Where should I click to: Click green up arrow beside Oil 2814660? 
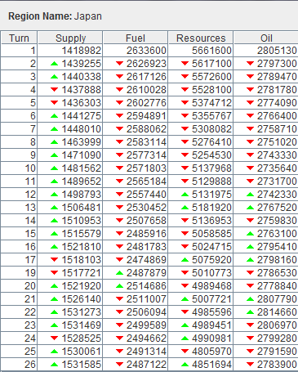coord(250,312)
